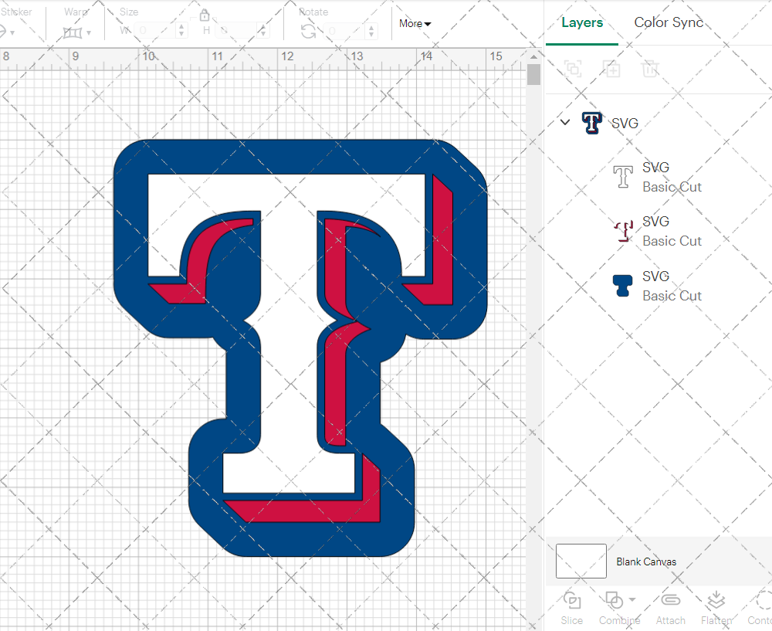Click the Combine tool icon
The width and height of the screenshot is (772, 631).
point(614,600)
